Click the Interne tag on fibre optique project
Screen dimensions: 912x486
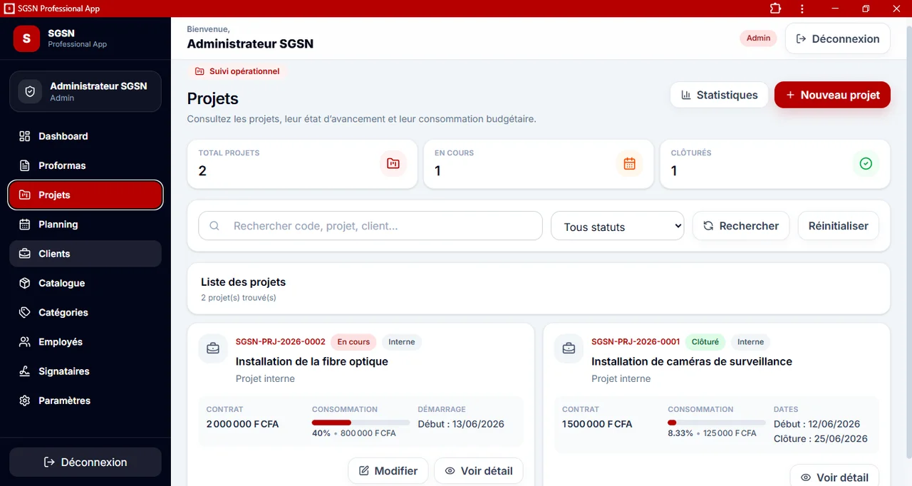pyautogui.click(x=402, y=342)
